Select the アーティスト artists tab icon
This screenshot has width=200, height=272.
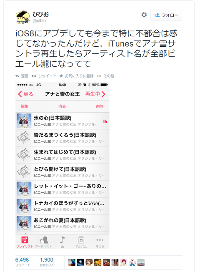[44, 240]
